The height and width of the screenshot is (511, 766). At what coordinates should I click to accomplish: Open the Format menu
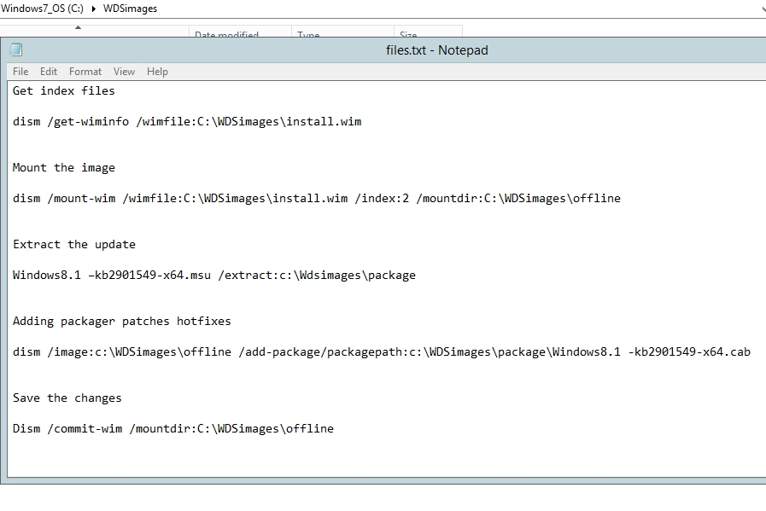click(85, 72)
